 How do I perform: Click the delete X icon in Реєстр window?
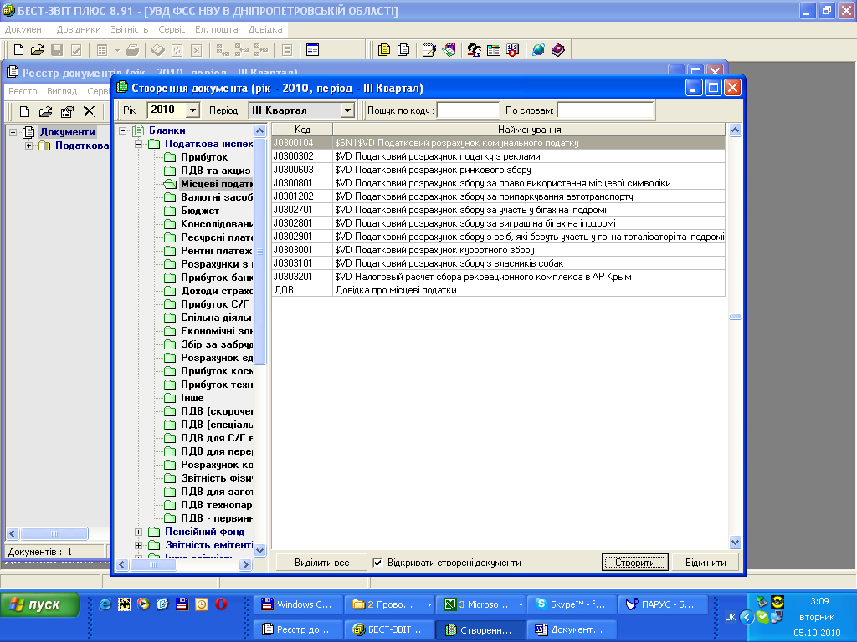pyautogui.click(x=89, y=112)
